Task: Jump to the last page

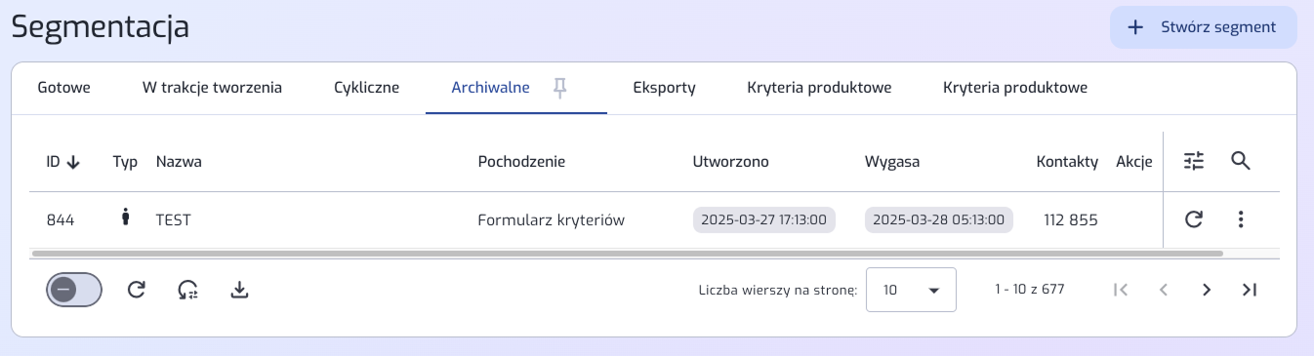Action: (x=1249, y=290)
